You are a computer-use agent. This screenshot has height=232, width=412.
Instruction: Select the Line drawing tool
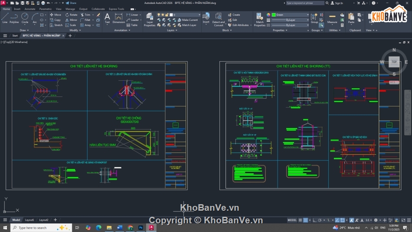coord(5,18)
